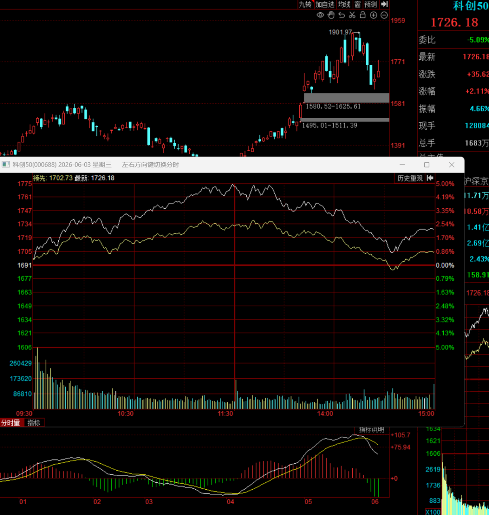The height and width of the screenshot is (515, 489).
Task: Select the hand pan tool
Action: 331,15
